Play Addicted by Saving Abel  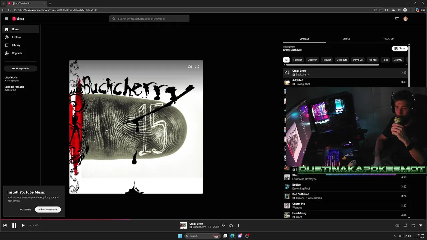tap(346, 82)
